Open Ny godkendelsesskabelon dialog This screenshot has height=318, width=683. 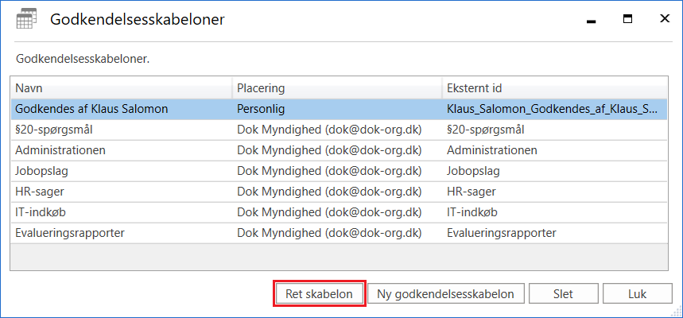[446, 293]
